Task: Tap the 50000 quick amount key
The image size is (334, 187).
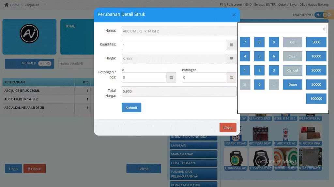Action: point(316,84)
